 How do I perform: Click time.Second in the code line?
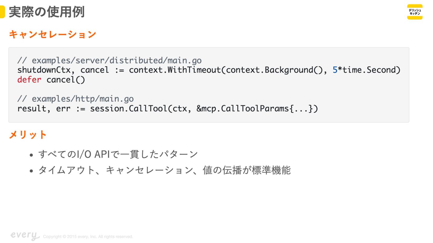pyautogui.click(x=371, y=70)
